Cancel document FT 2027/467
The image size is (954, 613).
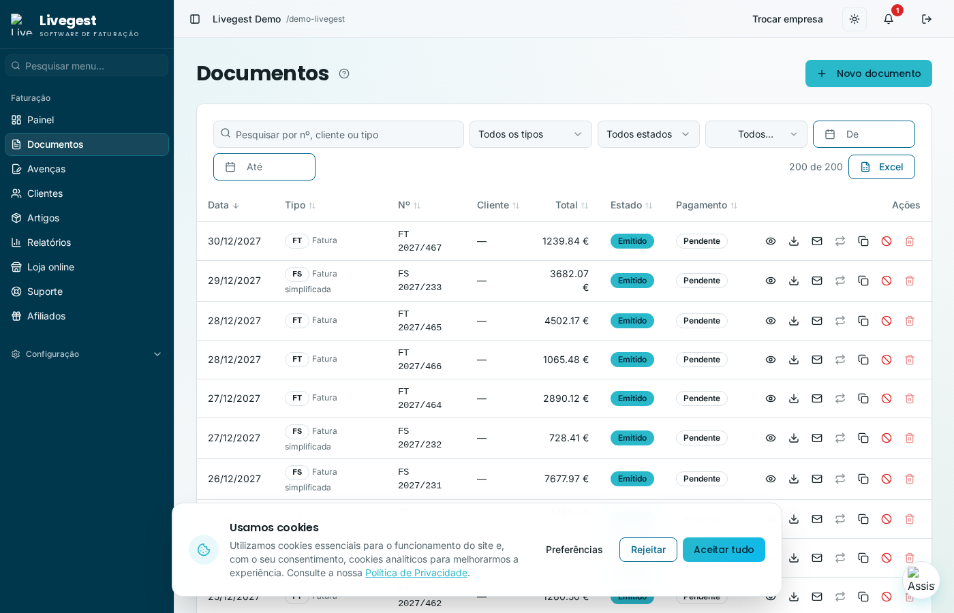(x=887, y=241)
